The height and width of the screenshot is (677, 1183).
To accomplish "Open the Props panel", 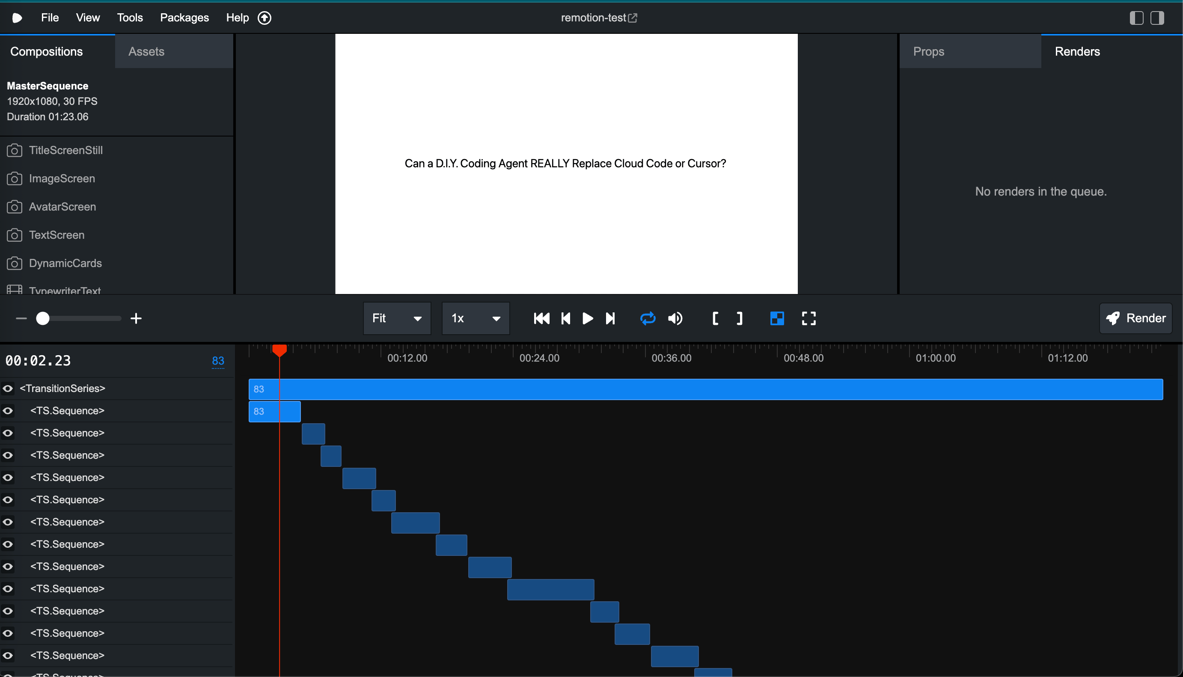I will tap(928, 51).
